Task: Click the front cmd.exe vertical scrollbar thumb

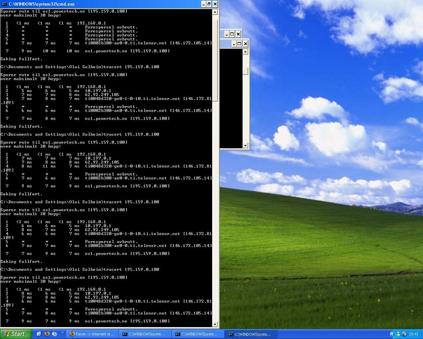Action: click(x=215, y=61)
